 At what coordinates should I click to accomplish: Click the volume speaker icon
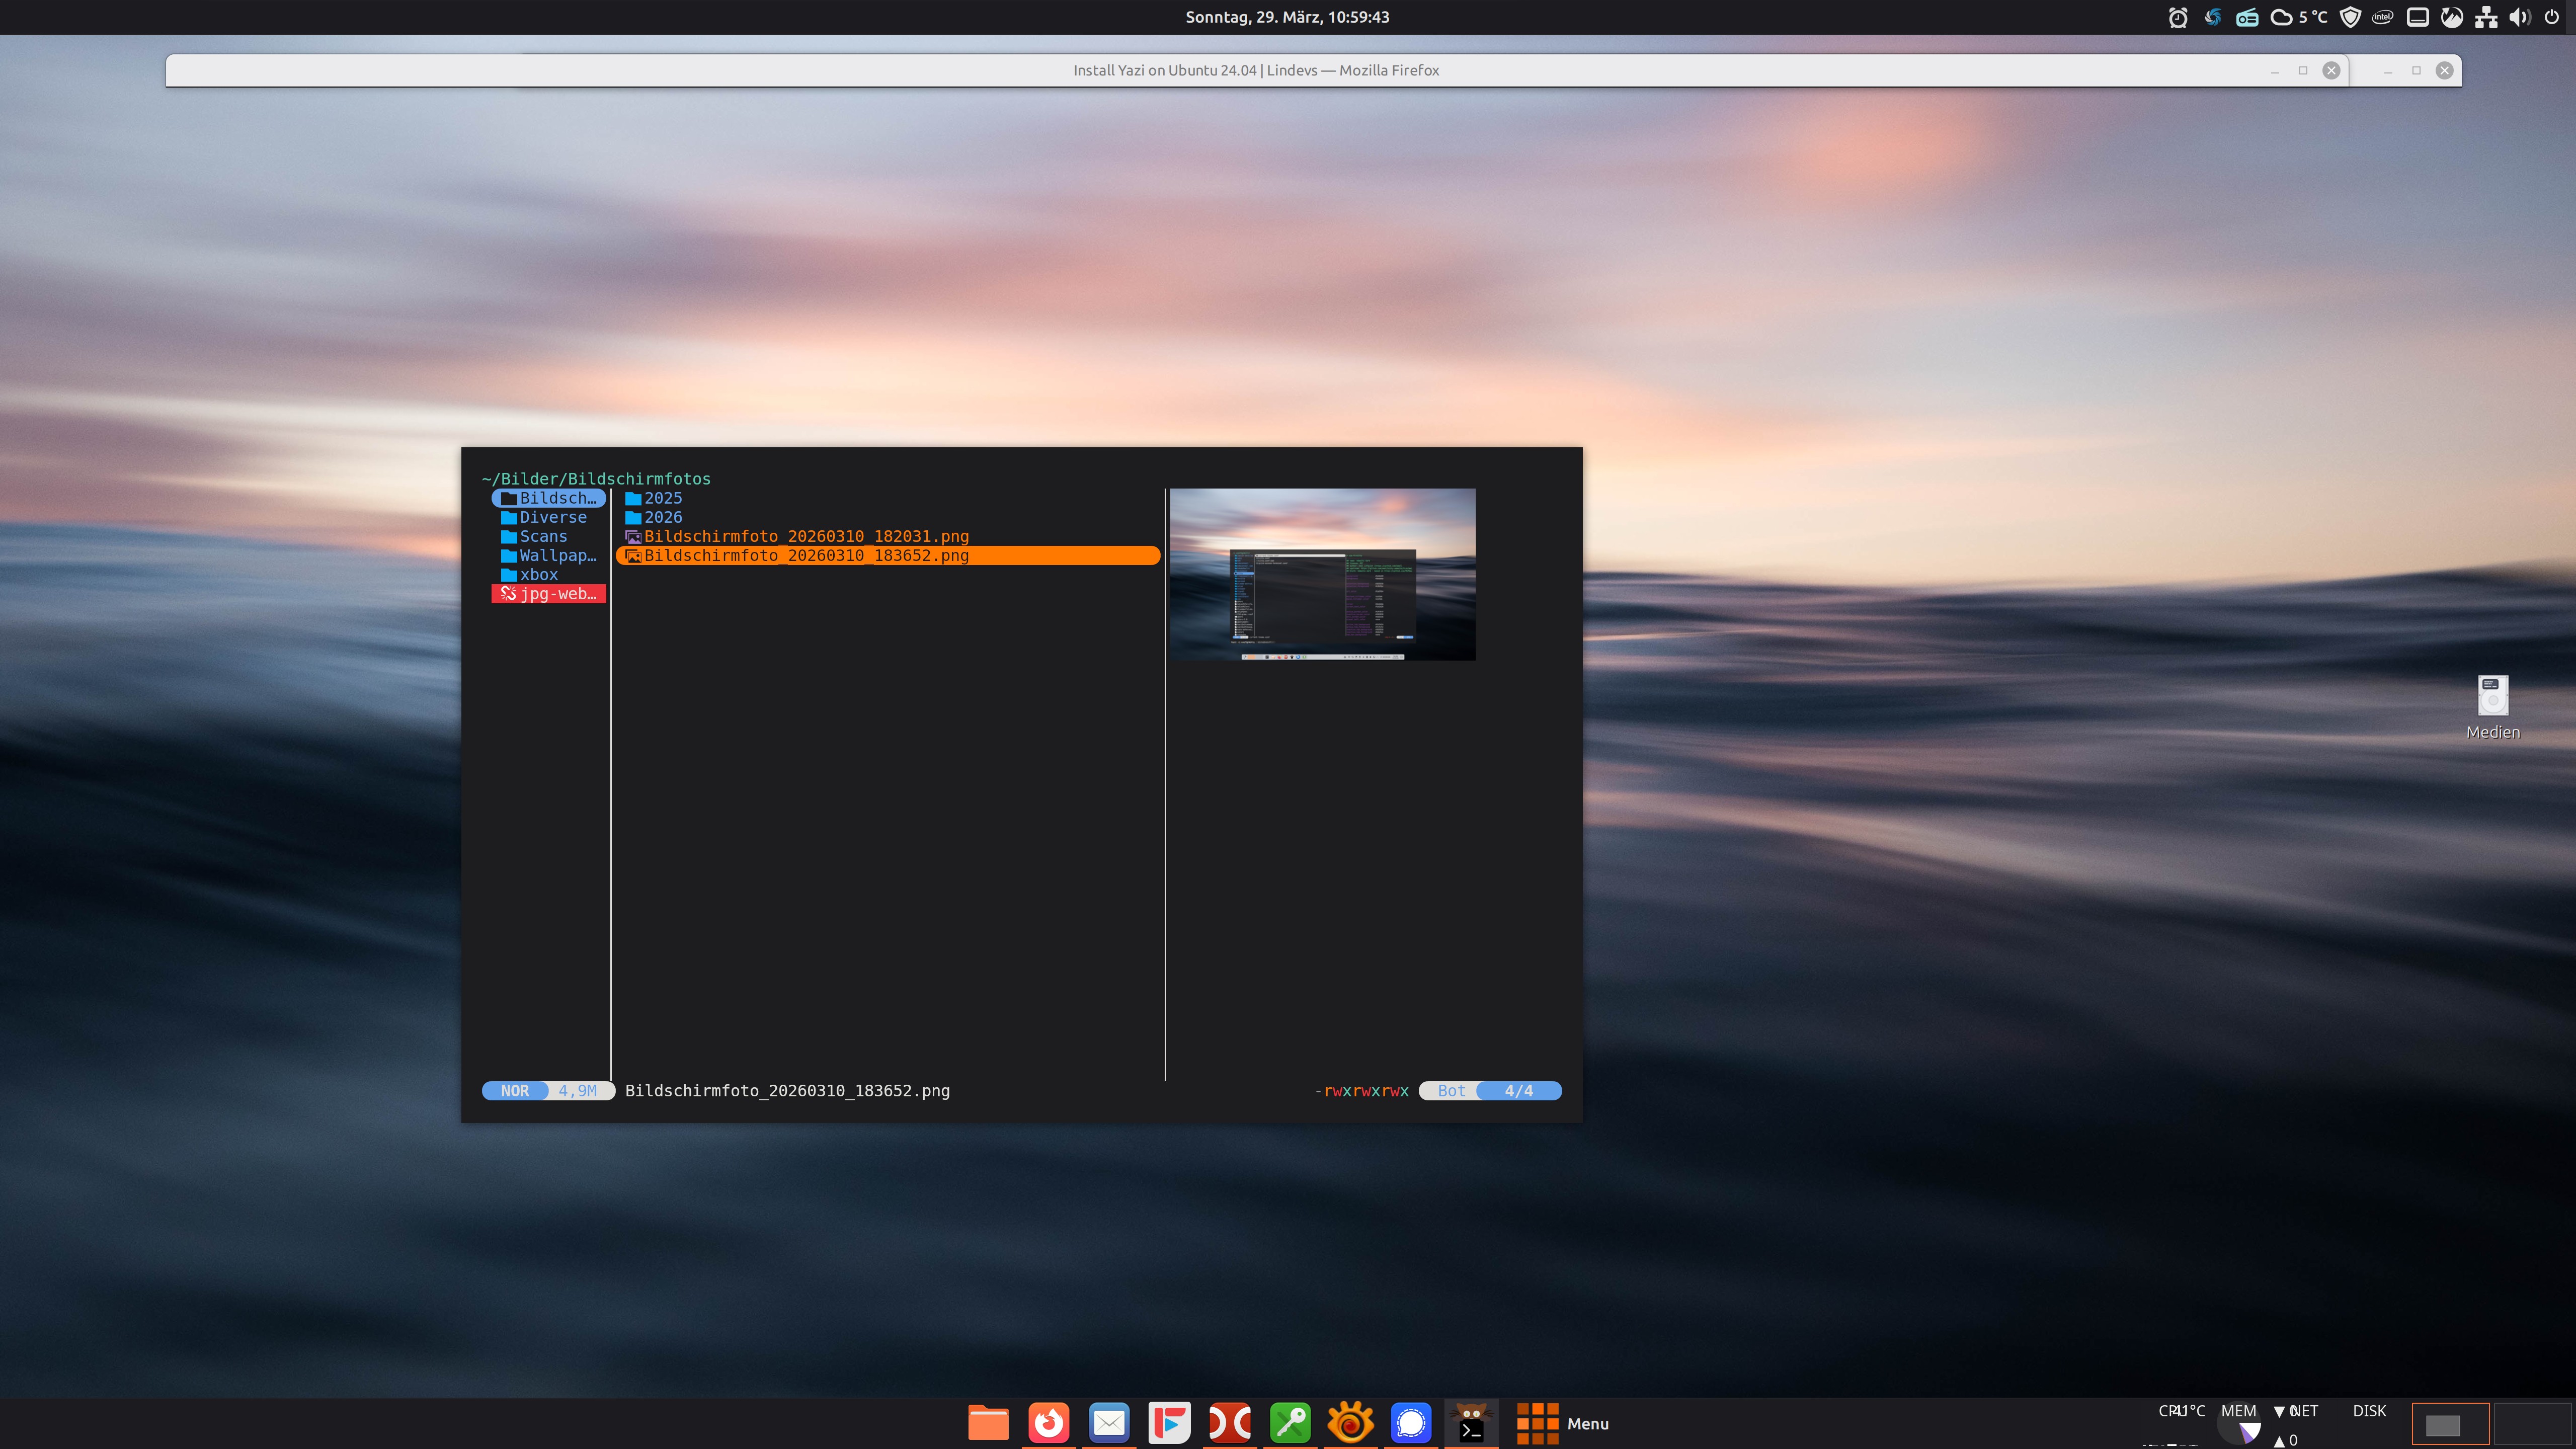point(2519,17)
